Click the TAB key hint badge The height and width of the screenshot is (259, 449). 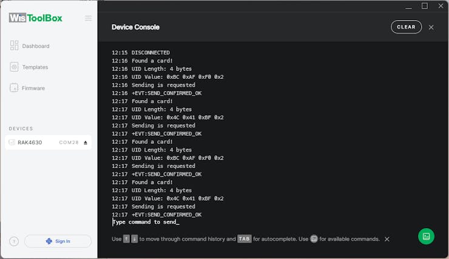[x=245, y=239]
